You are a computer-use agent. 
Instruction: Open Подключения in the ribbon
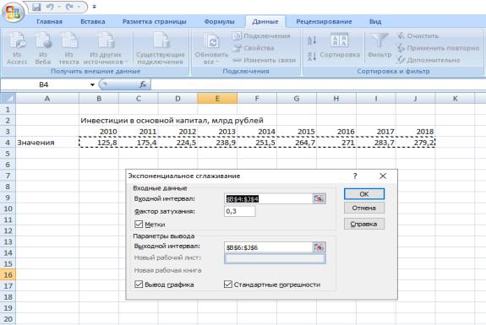pyautogui.click(x=261, y=36)
